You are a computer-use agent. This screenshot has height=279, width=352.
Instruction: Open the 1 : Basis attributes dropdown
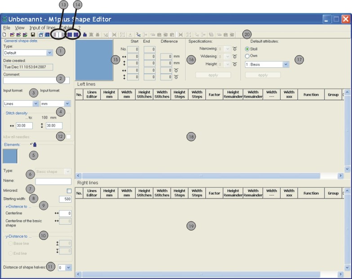[285, 64]
